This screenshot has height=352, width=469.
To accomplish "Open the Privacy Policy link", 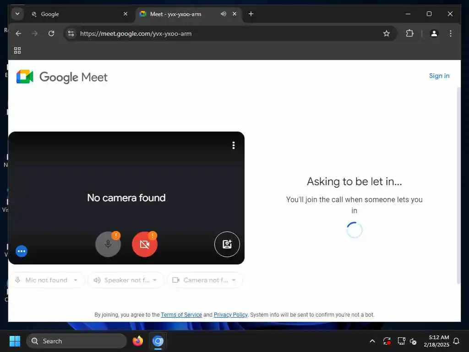I will pyautogui.click(x=231, y=314).
